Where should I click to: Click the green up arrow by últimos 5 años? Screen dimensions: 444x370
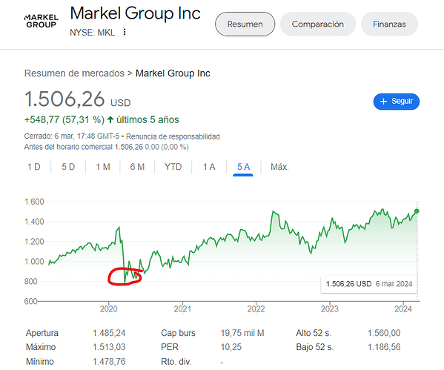pyautogui.click(x=110, y=120)
